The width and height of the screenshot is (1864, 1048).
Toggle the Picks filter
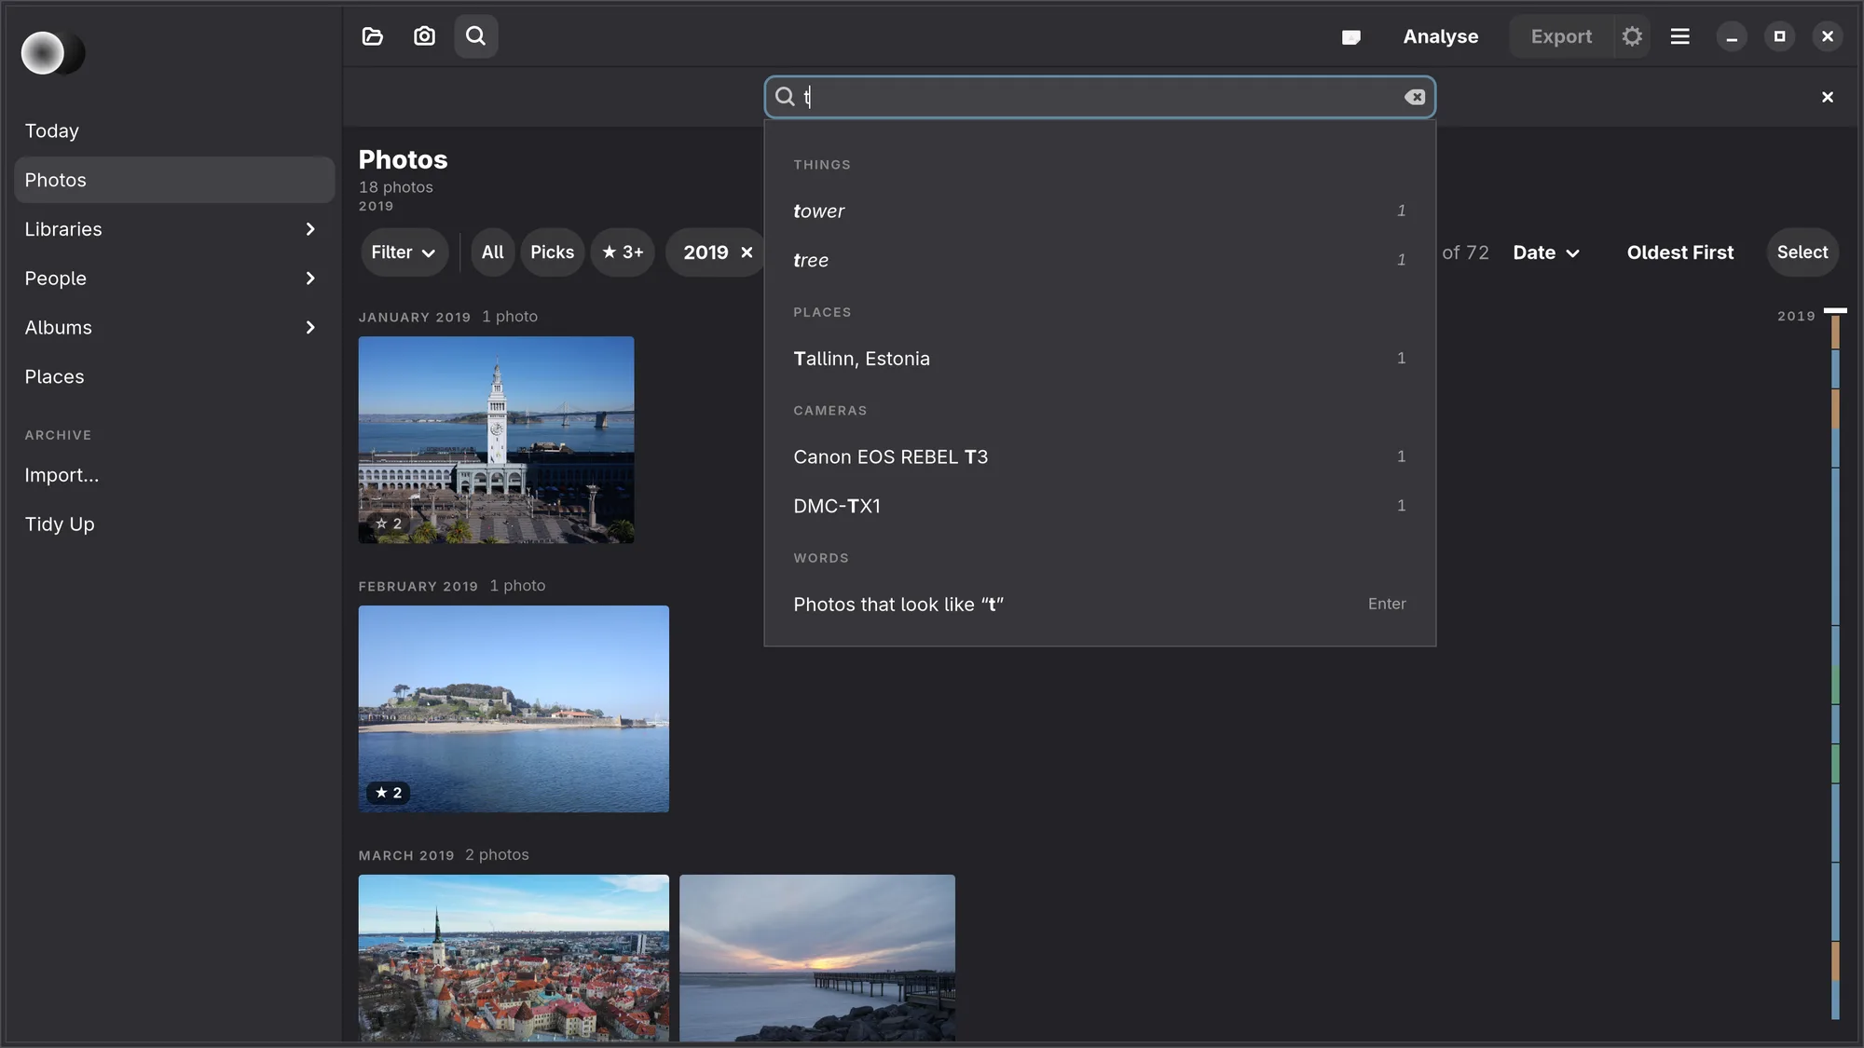(553, 252)
